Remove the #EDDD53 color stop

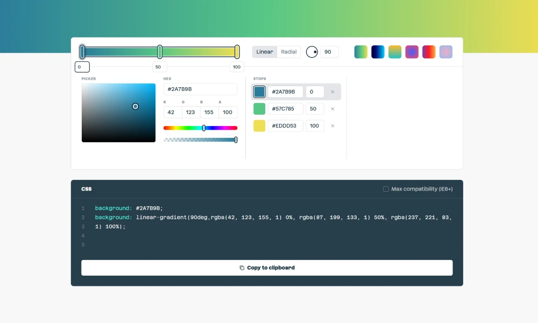click(332, 125)
